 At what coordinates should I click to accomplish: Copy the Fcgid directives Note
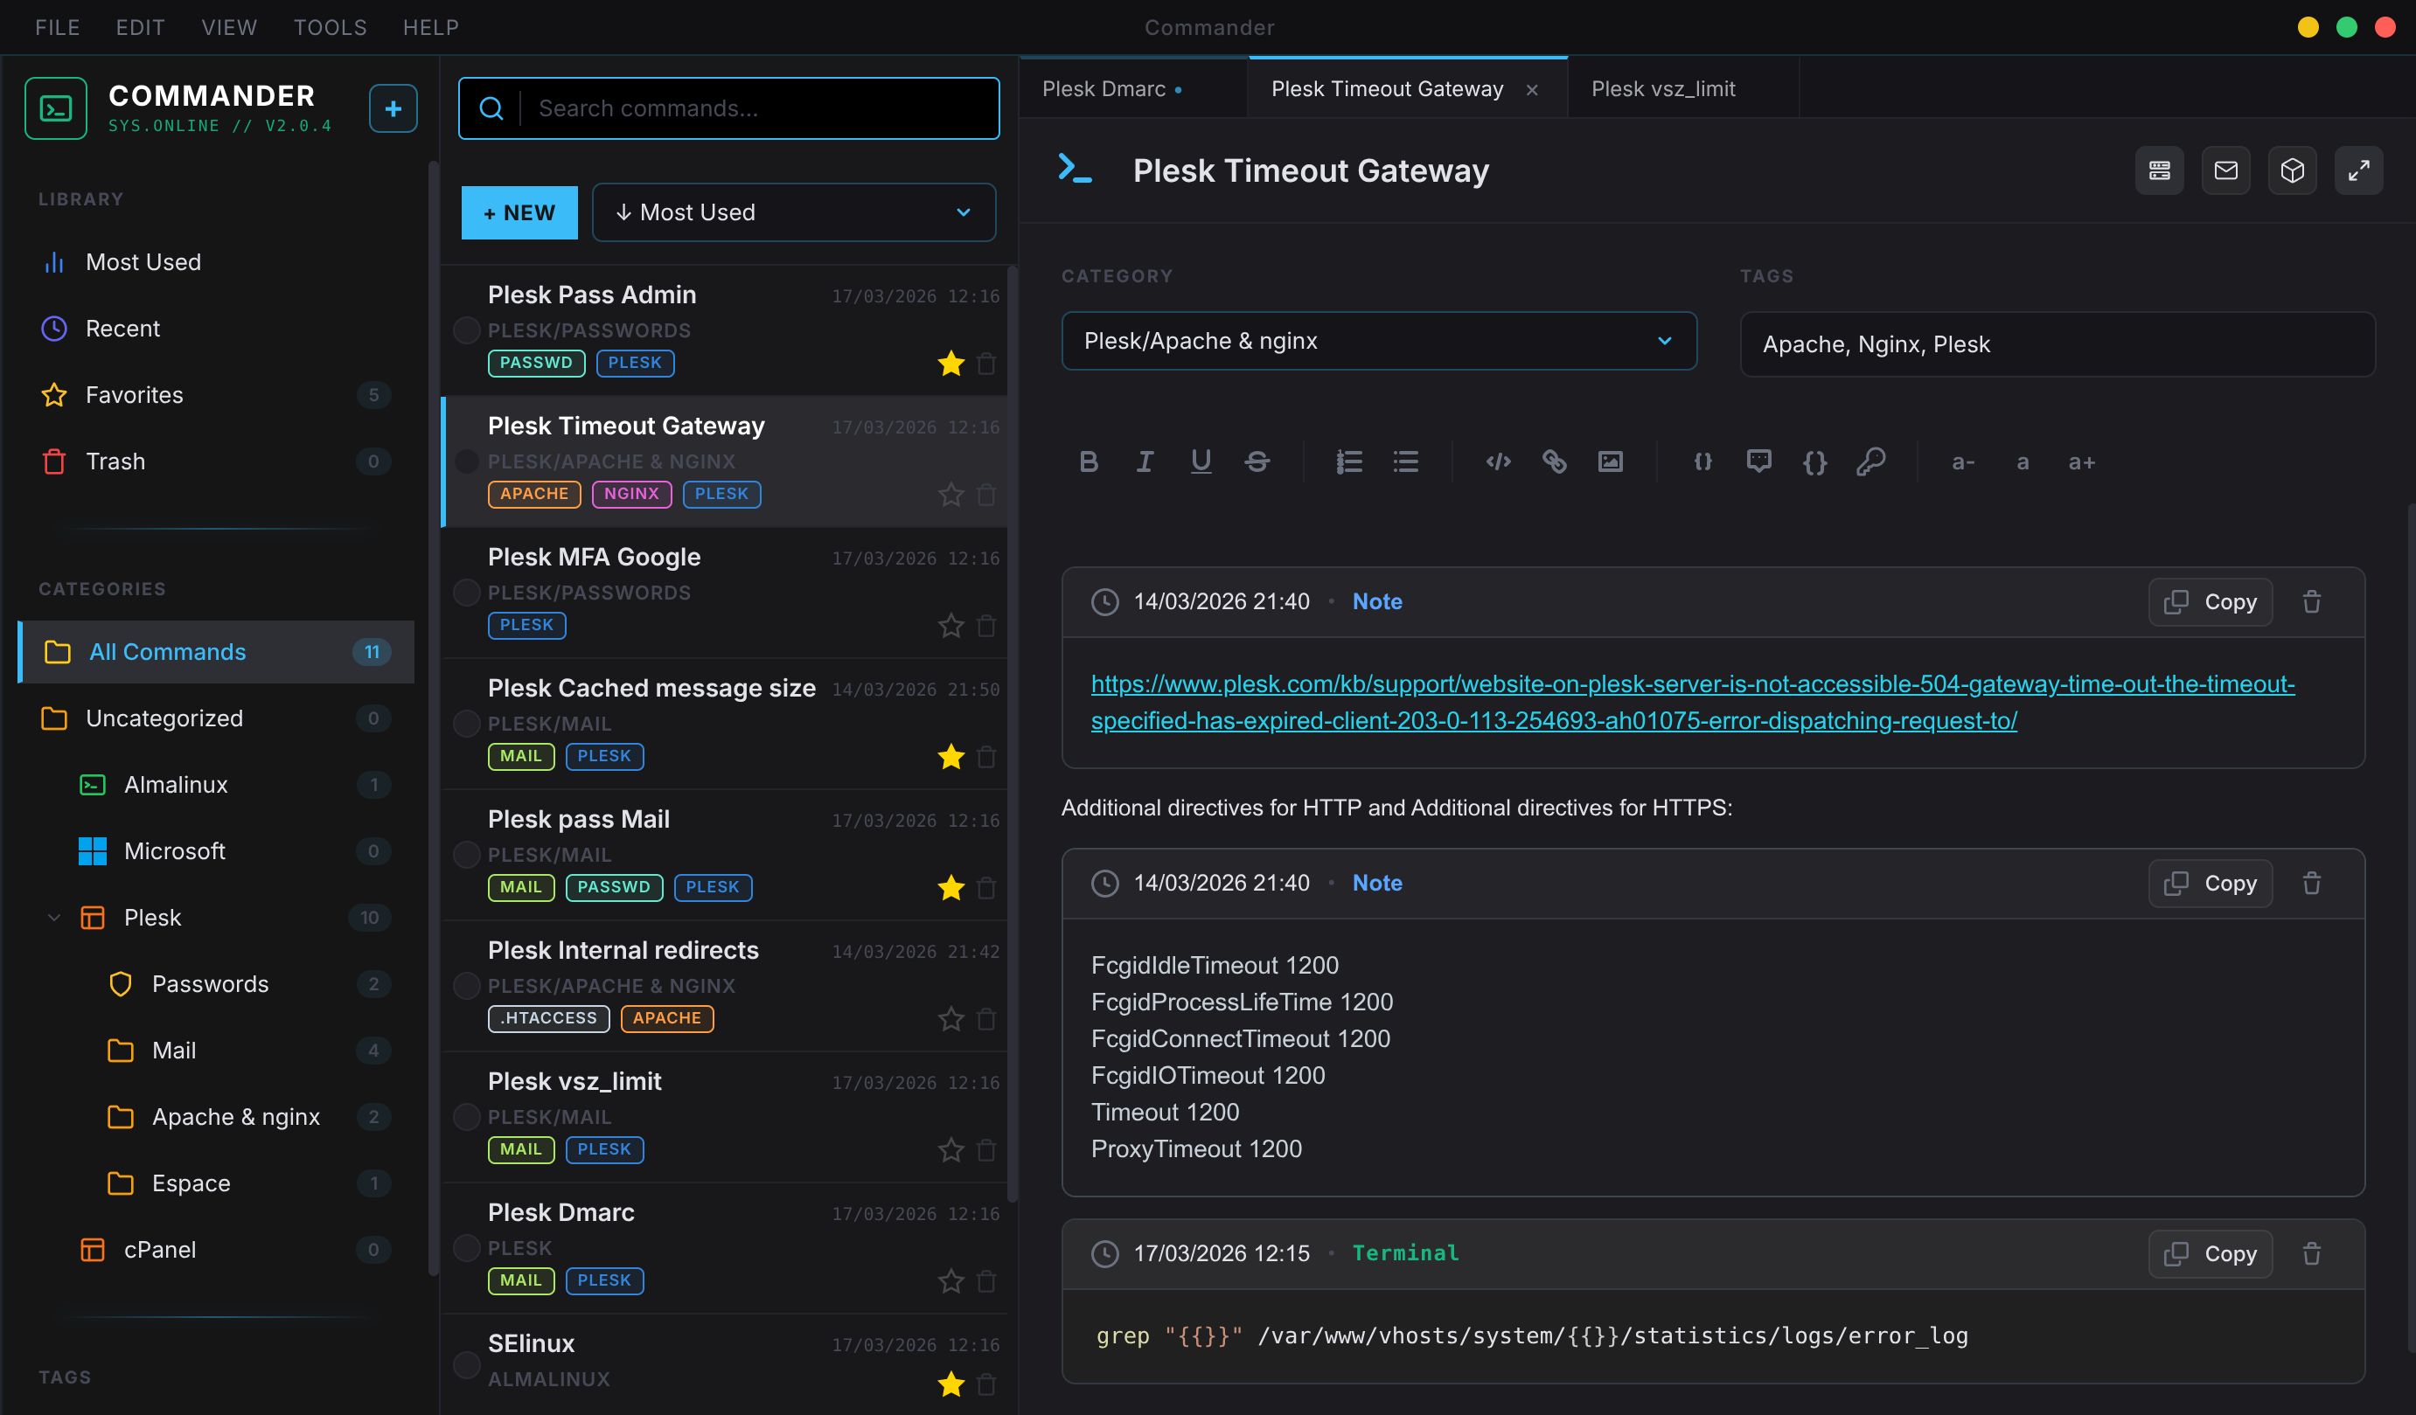2210,884
